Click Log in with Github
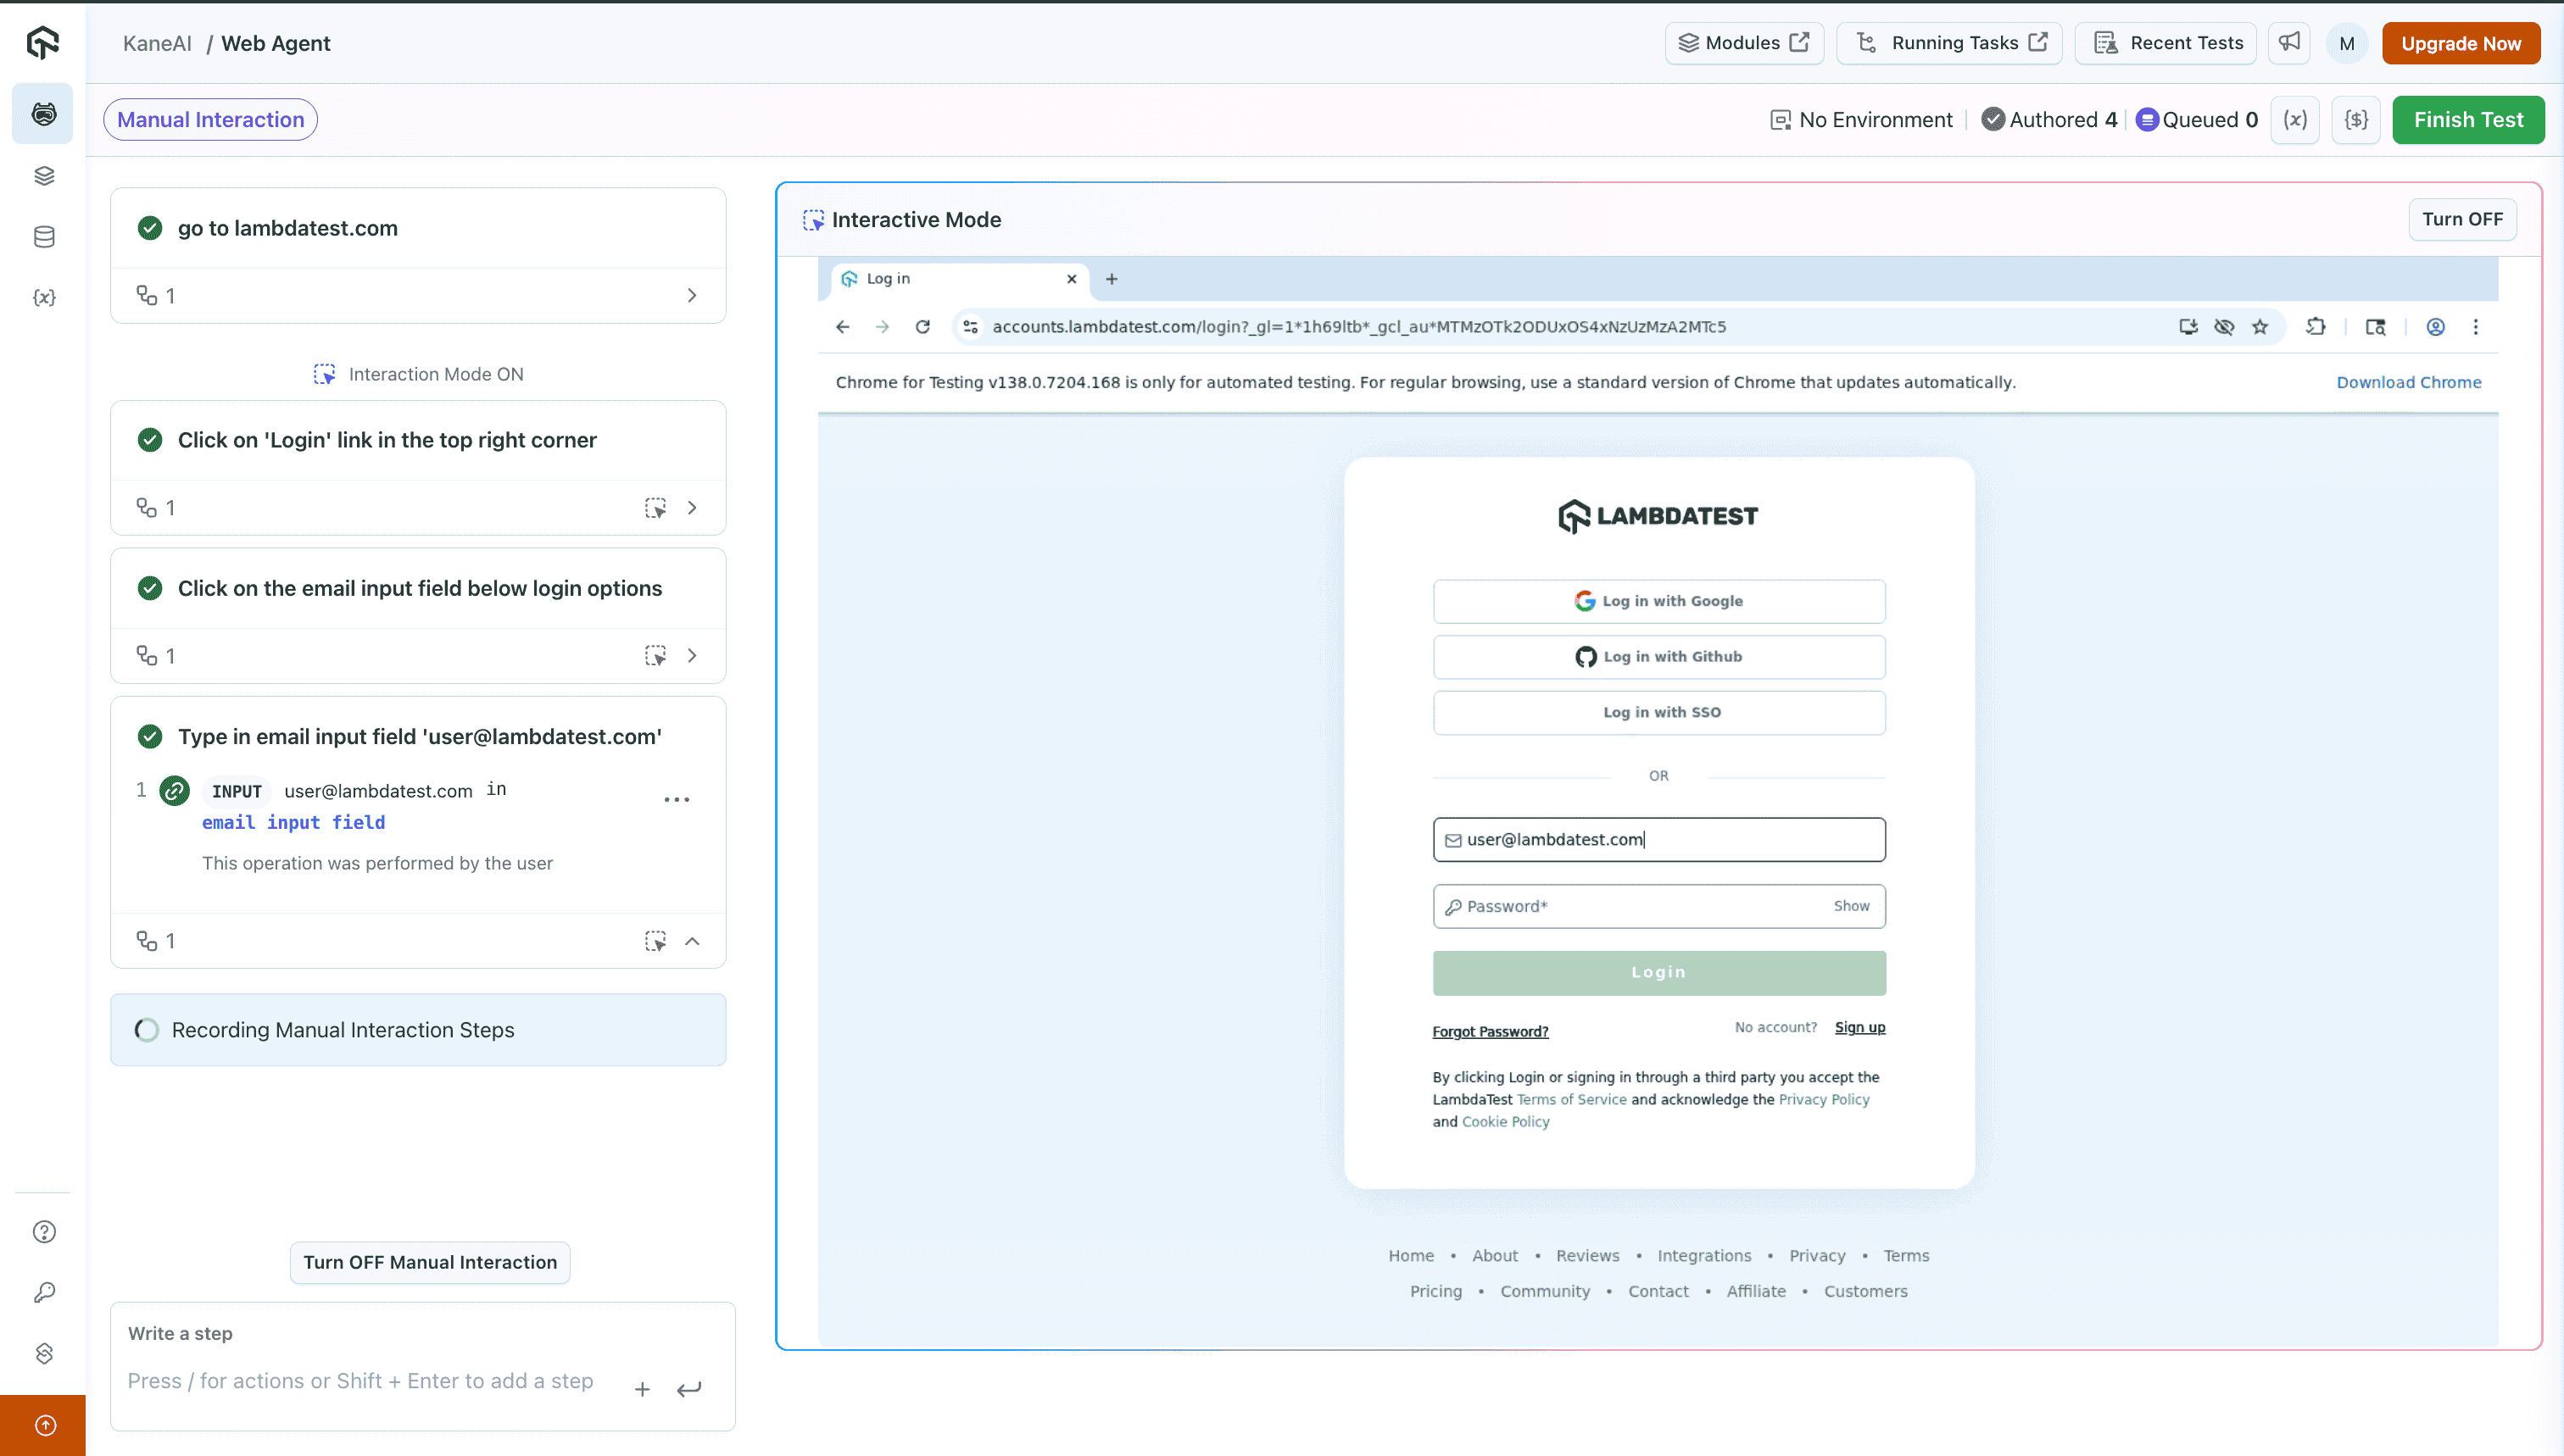2564x1456 pixels. 1658,657
